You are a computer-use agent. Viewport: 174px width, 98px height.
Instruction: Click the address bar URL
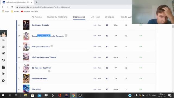(x=45, y=7)
